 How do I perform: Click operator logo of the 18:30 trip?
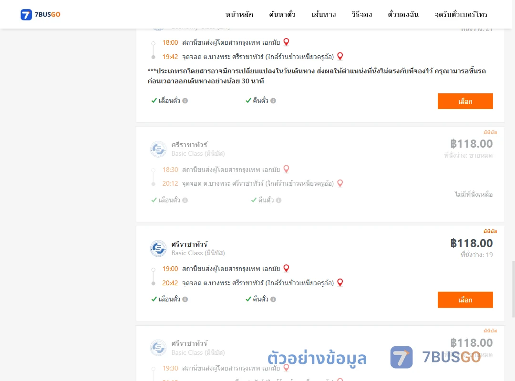click(x=158, y=149)
